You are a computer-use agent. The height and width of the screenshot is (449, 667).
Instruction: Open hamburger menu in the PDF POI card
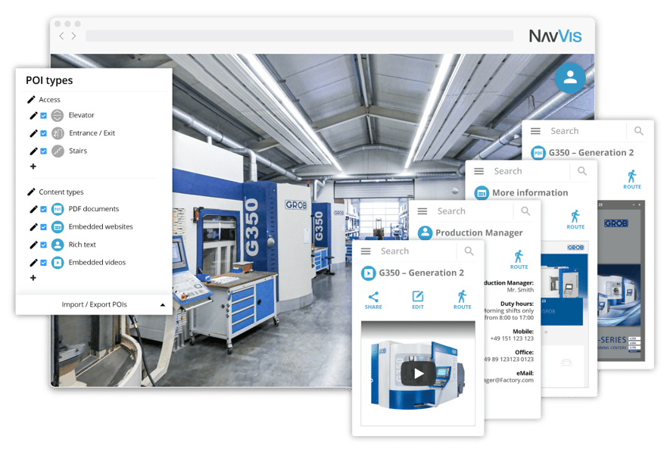[535, 132]
